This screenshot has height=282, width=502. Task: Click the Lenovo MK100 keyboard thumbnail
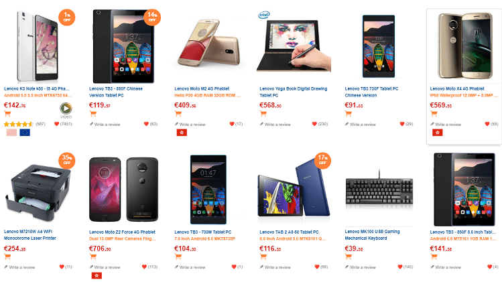click(379, 190)
